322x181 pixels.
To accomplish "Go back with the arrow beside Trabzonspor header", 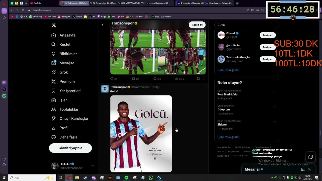I will coord(103,25).
